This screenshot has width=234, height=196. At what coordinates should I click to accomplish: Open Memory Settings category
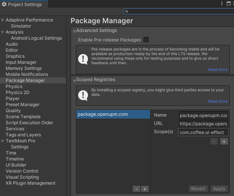pyautogui.click(x=24, y=68)
